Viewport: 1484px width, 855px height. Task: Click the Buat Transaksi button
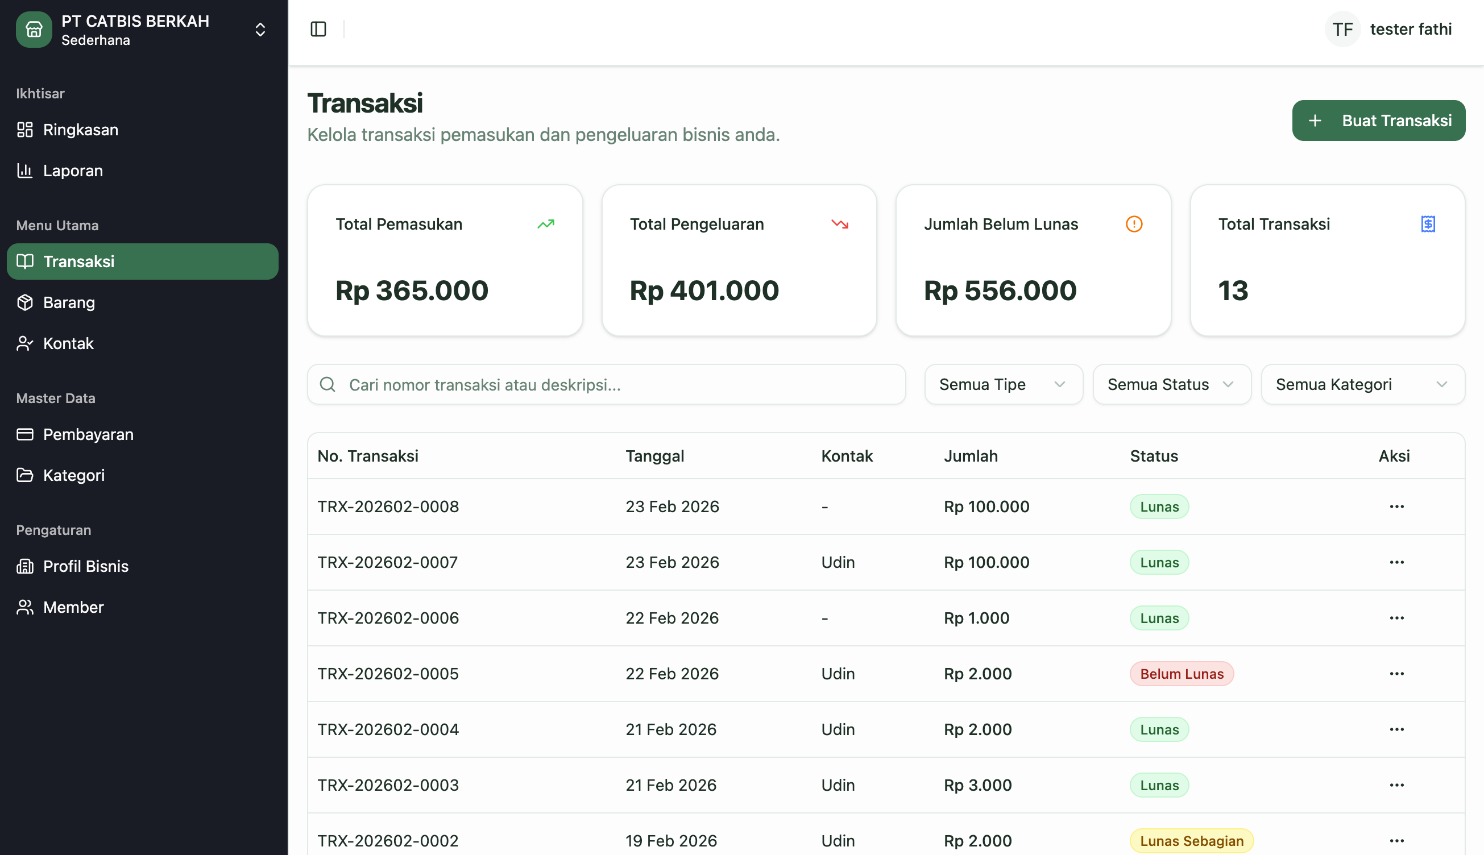(1378, 120)
